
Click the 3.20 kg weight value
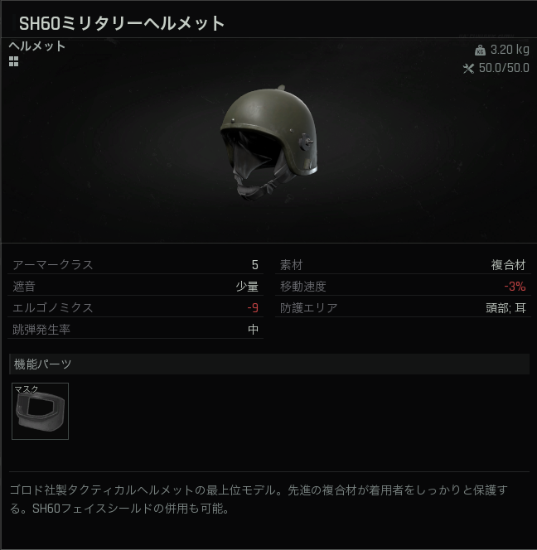click(x=510, y=50)
